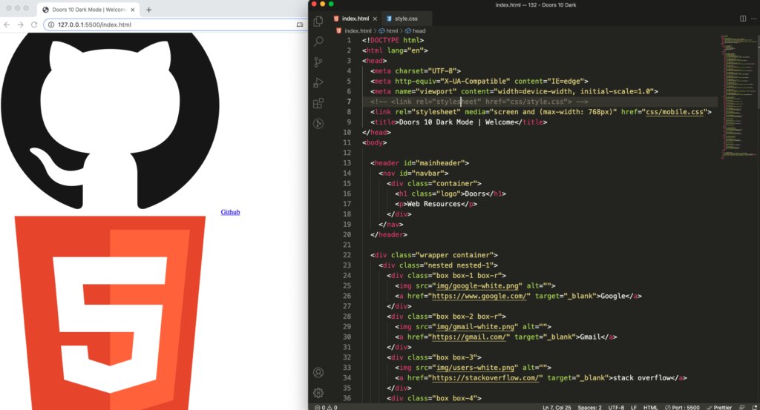Click the Prettier status bar item

click(x=719, y=407)
